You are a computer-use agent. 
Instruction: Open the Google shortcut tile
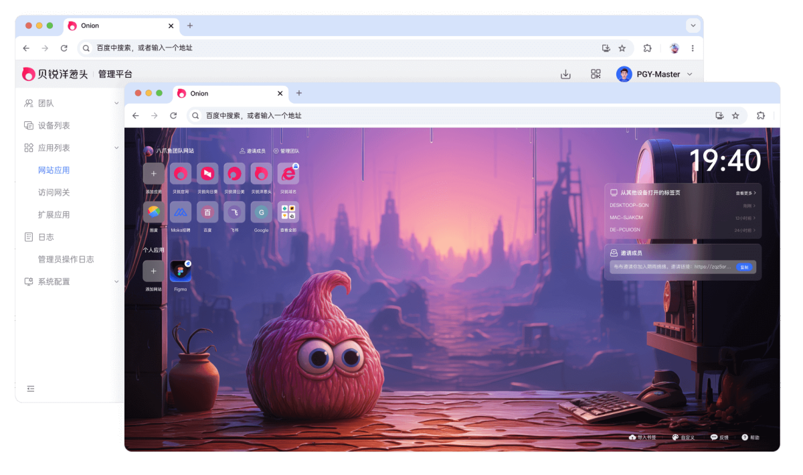pos(261,212)
